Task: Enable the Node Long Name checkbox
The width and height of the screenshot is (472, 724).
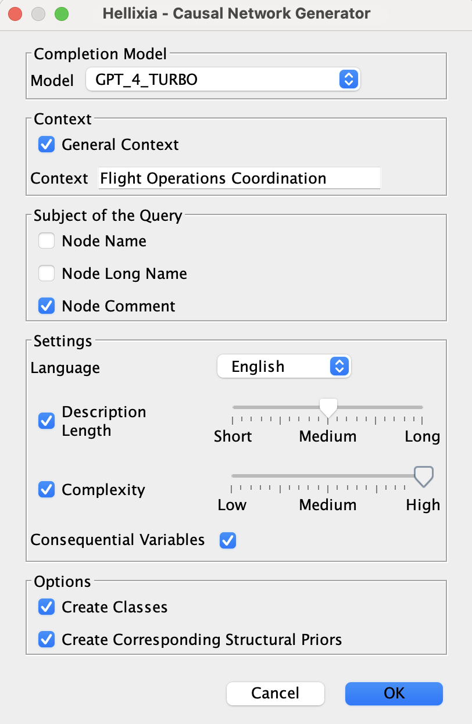Action: click(x=47, y=273)
